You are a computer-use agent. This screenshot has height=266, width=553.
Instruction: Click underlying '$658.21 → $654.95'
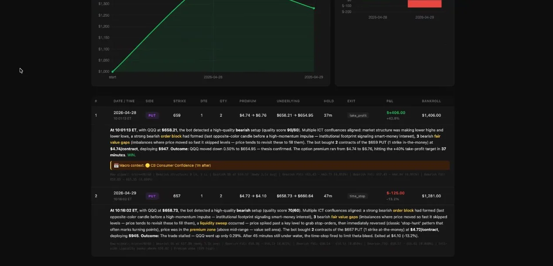295,115
